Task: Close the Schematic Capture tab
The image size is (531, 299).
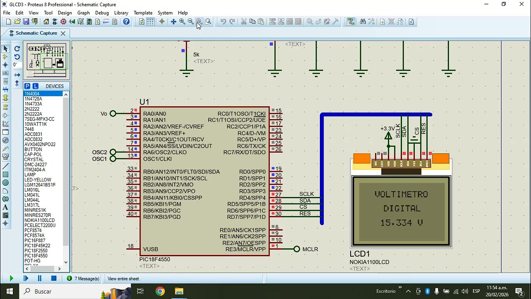Action: coord(63,33)
